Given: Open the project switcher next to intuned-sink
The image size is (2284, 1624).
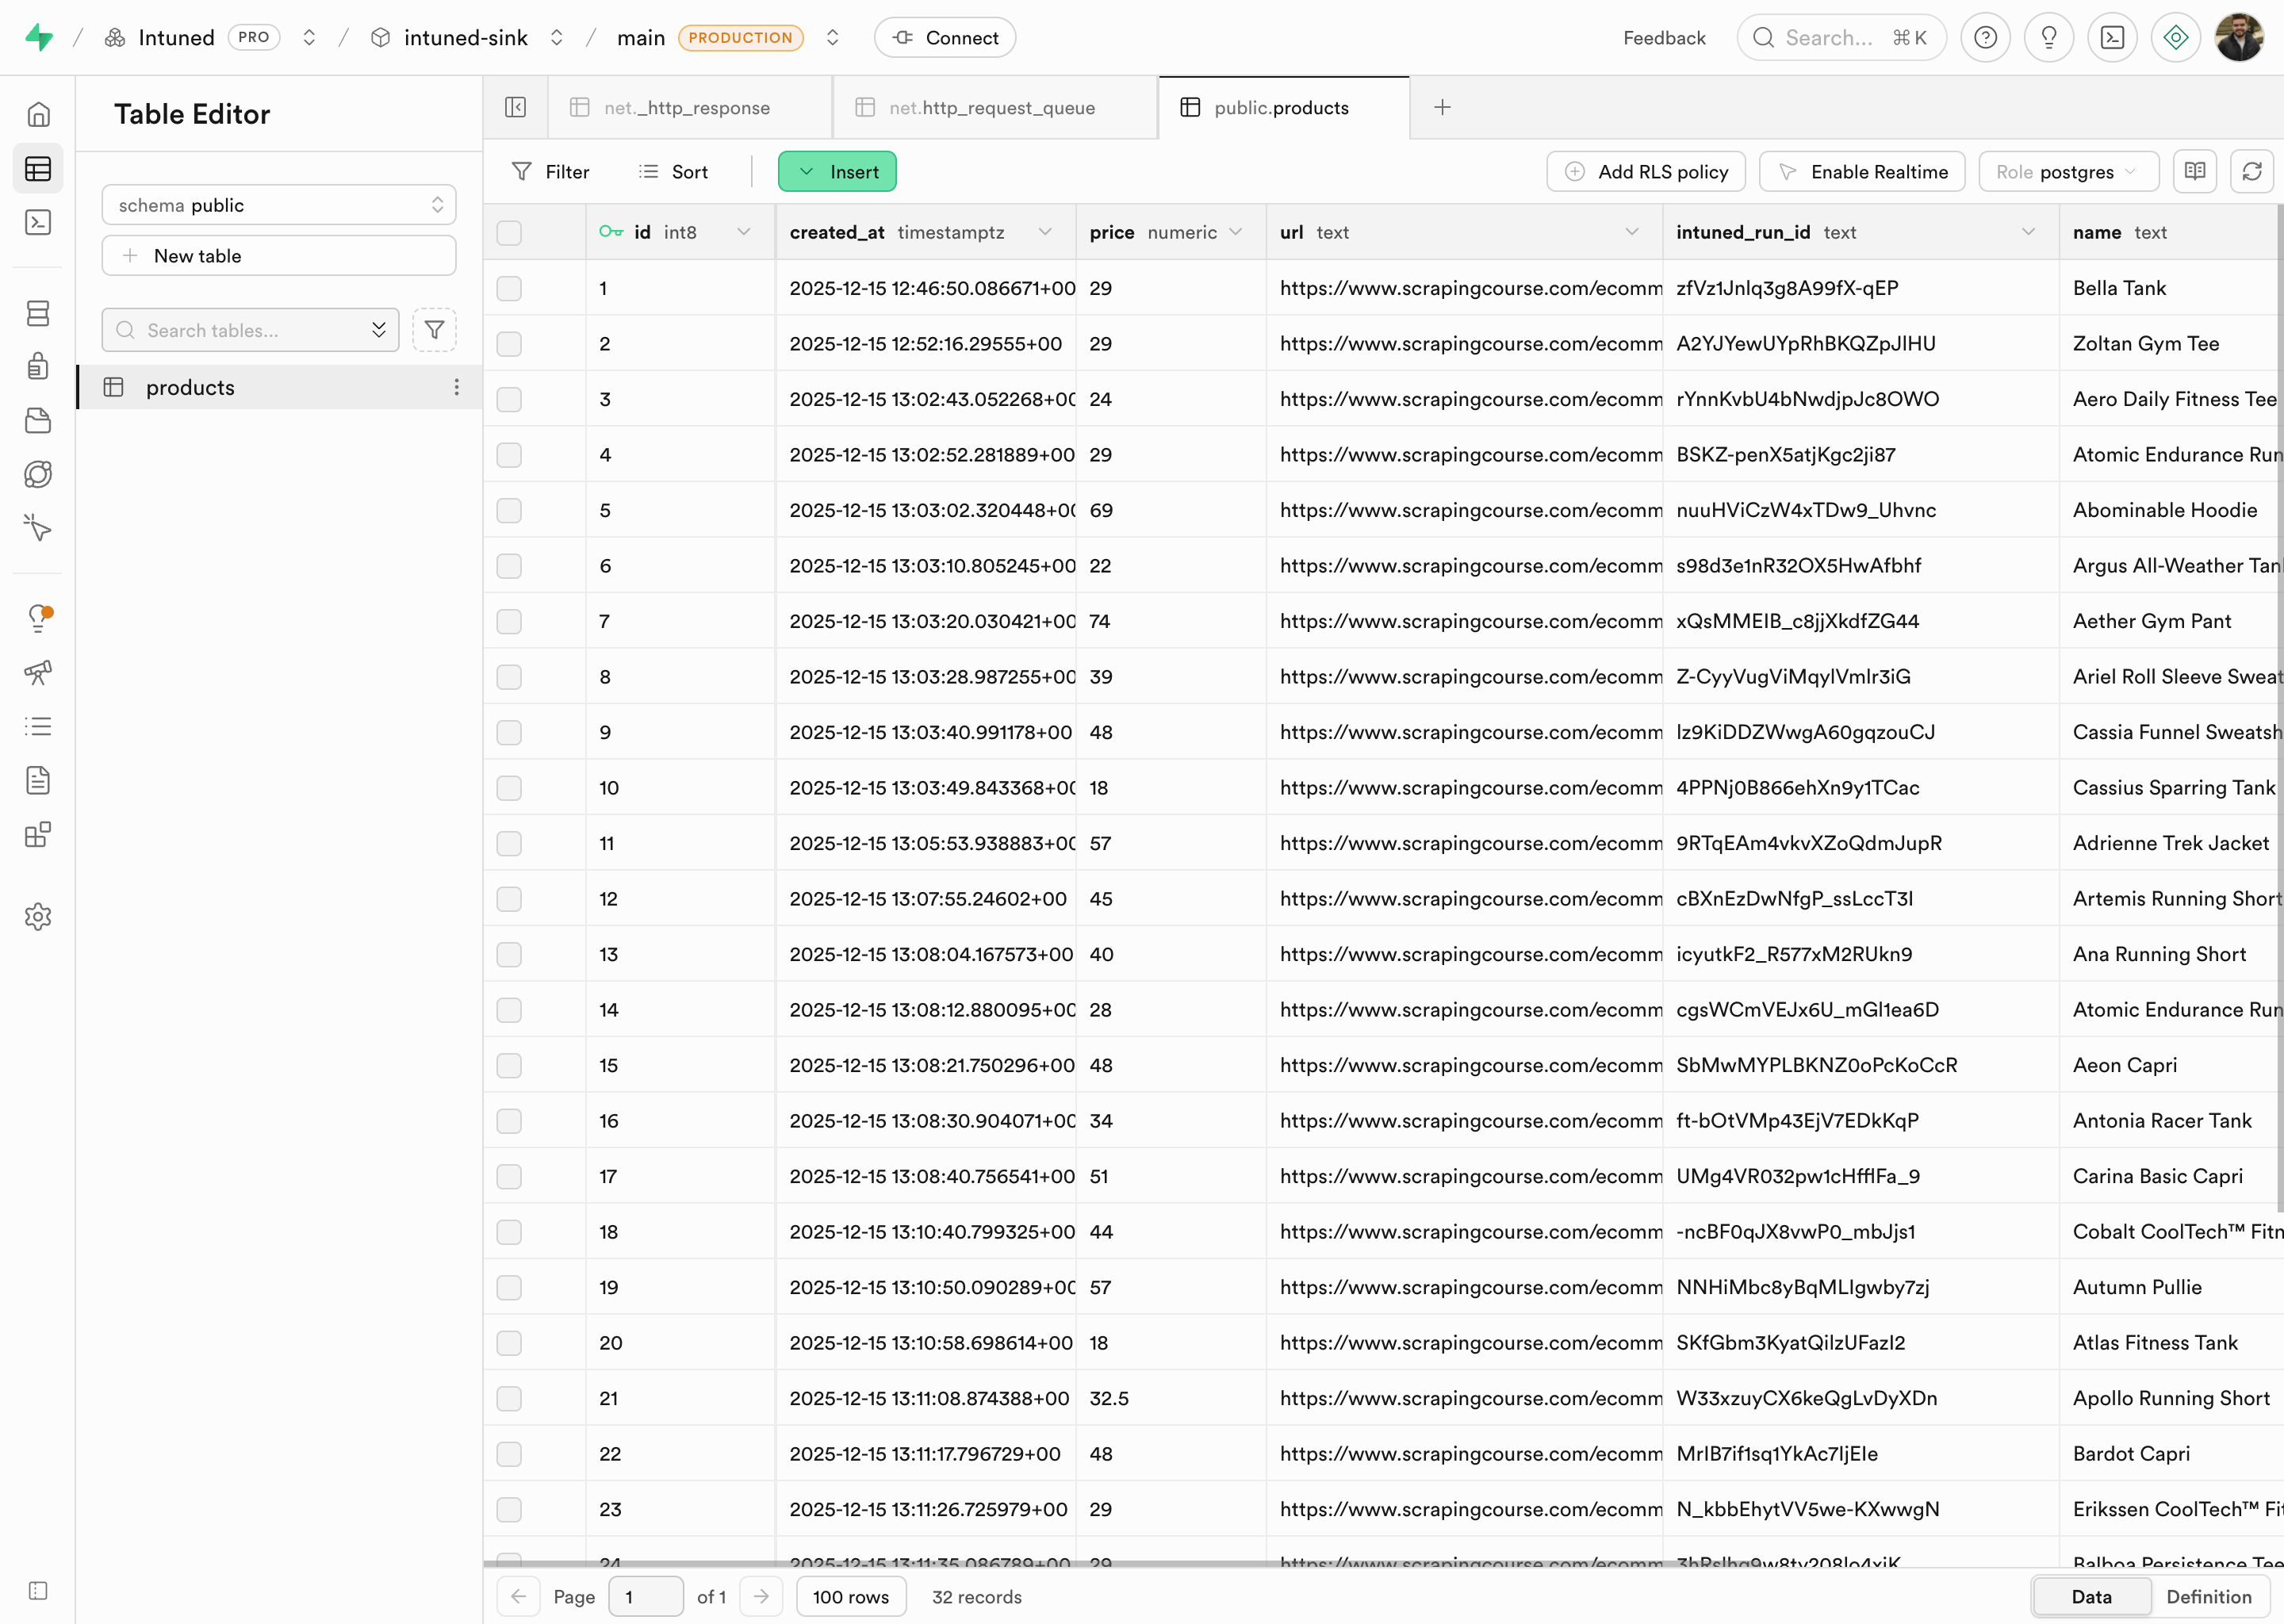Looking at the screenshot, I should coord(557,38).
